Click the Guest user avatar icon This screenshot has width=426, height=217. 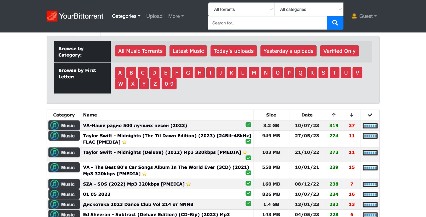pyautogui.click(x=354, y=16)
